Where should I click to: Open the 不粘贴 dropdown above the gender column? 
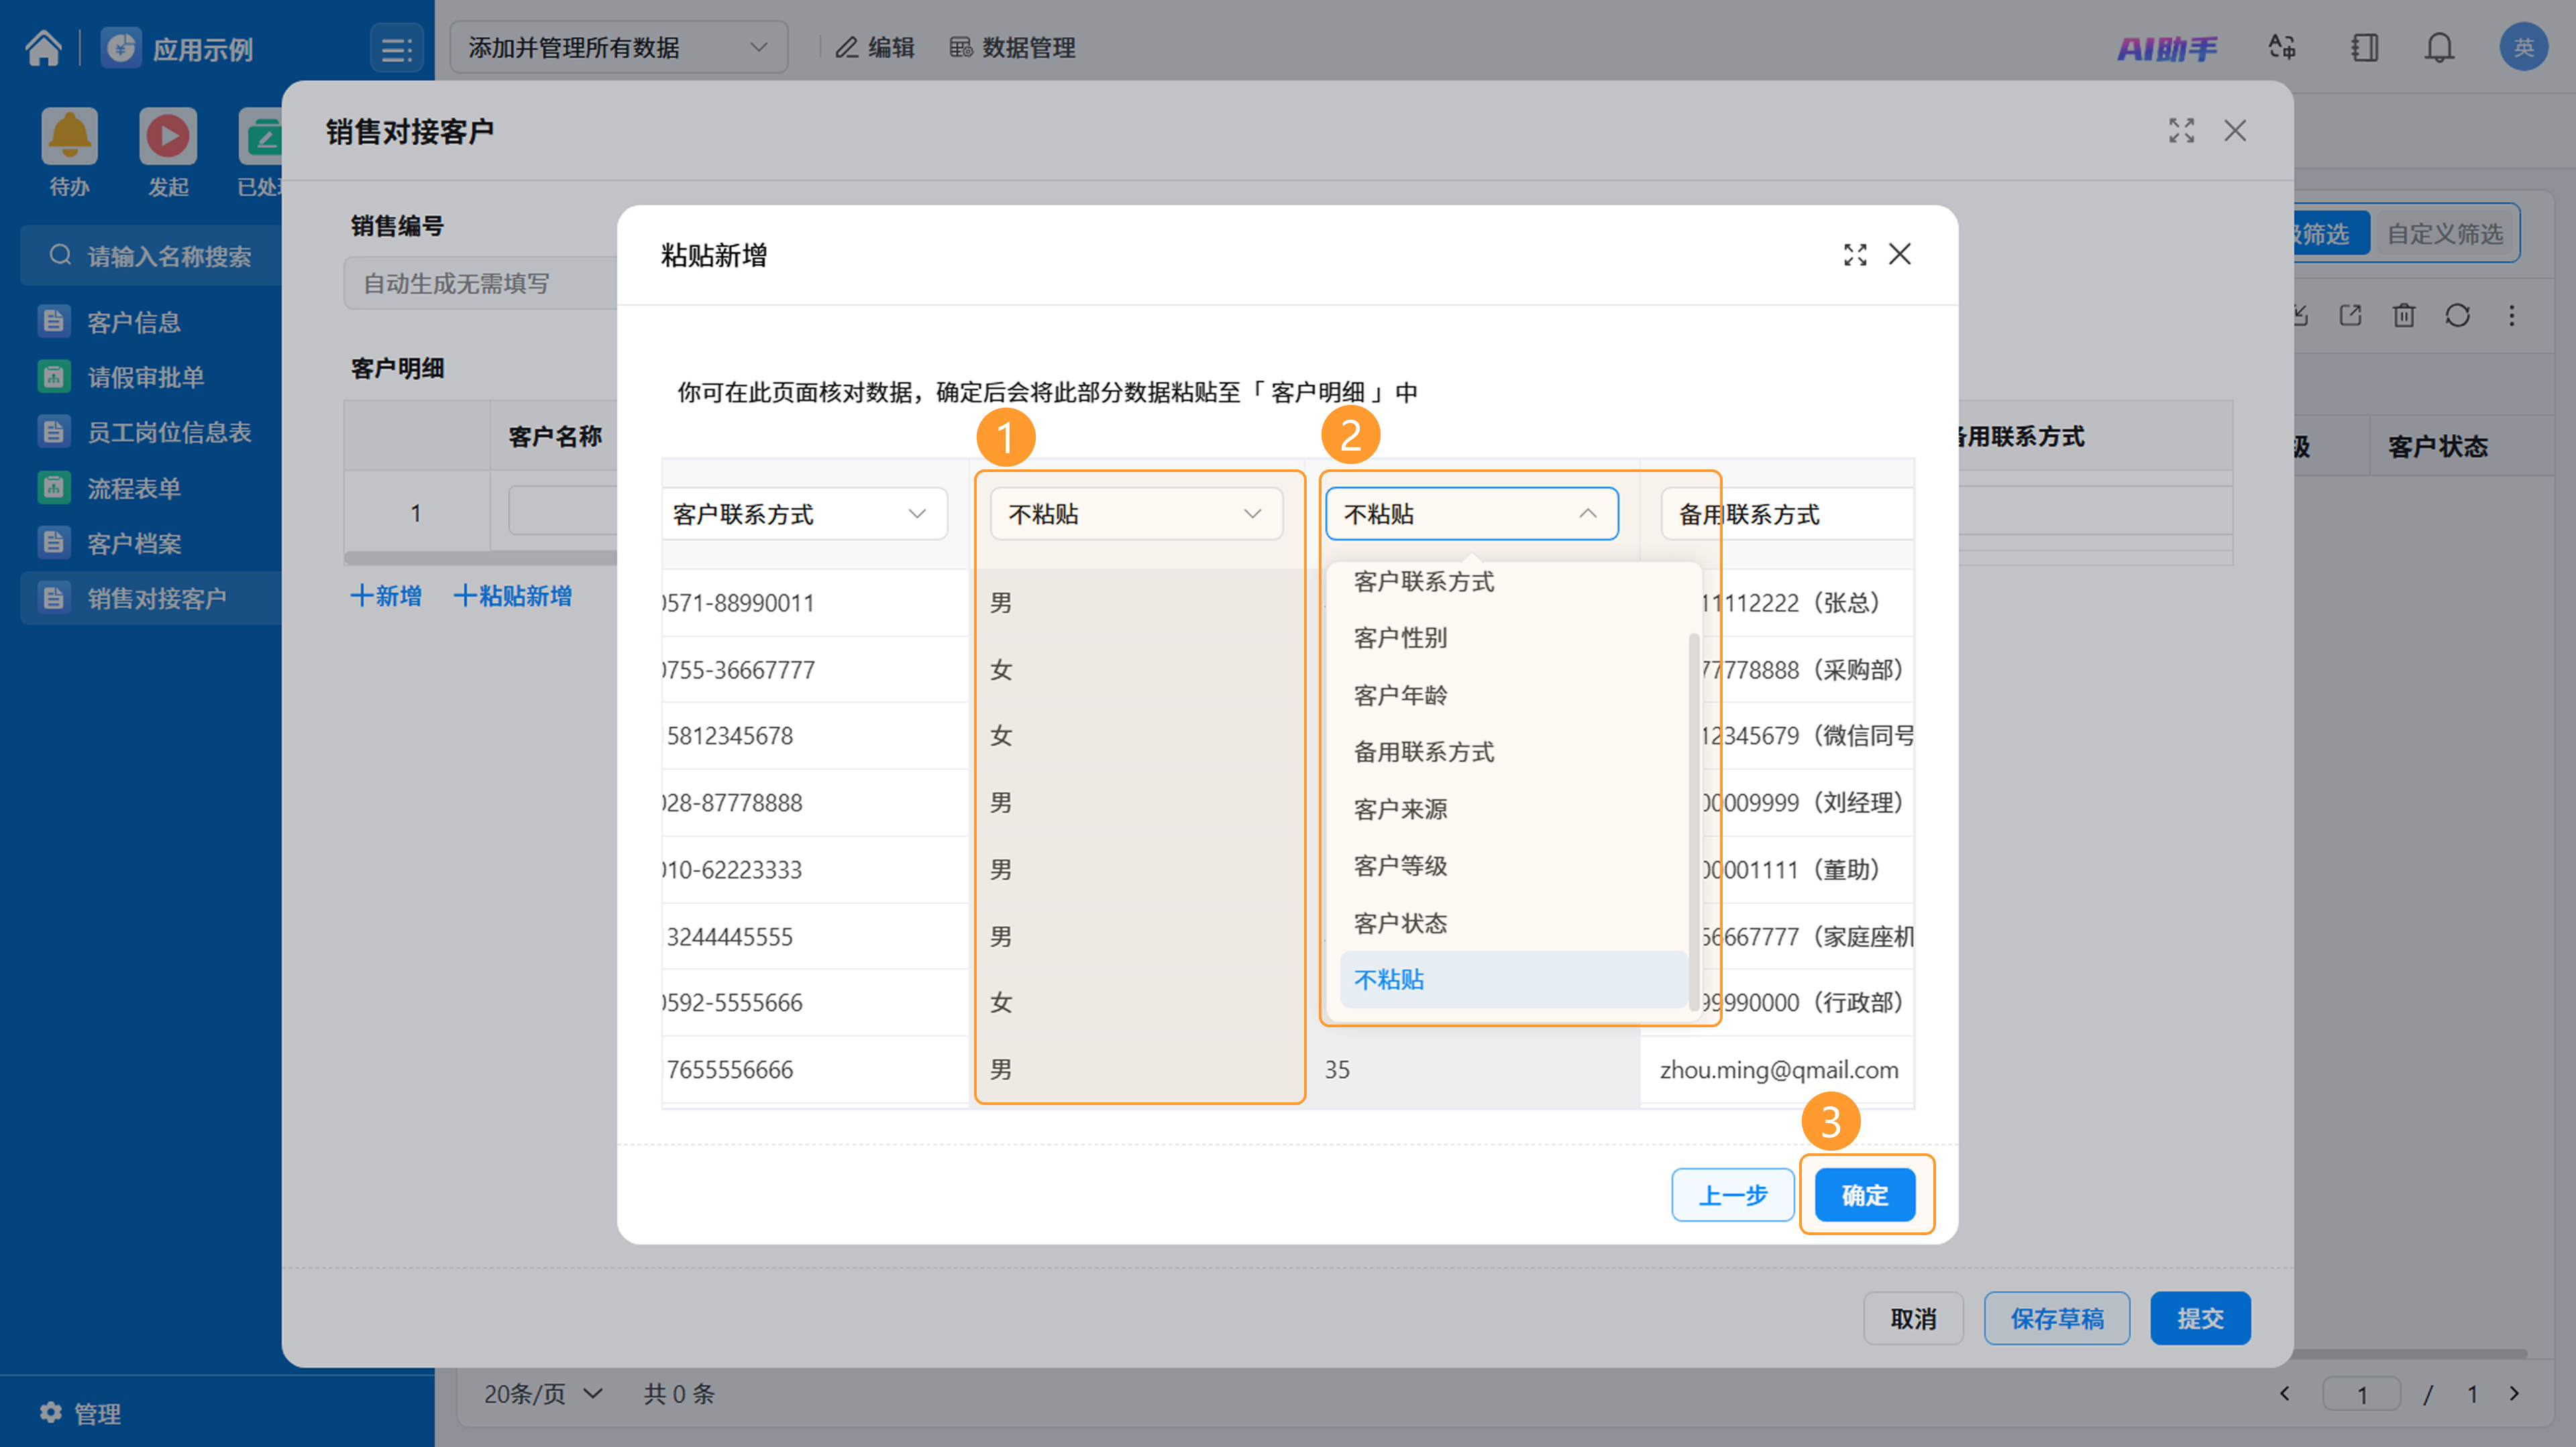pyautogui.click(x=1136, y=514)
